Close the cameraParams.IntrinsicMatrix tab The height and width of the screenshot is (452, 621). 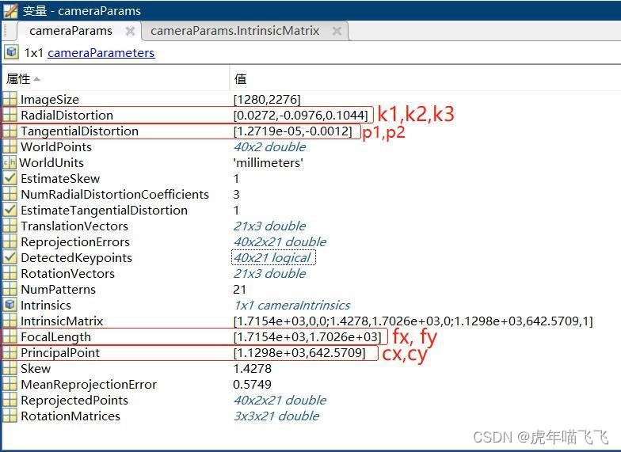(337, 31)
